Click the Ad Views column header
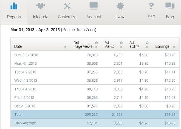 point(109,45)
